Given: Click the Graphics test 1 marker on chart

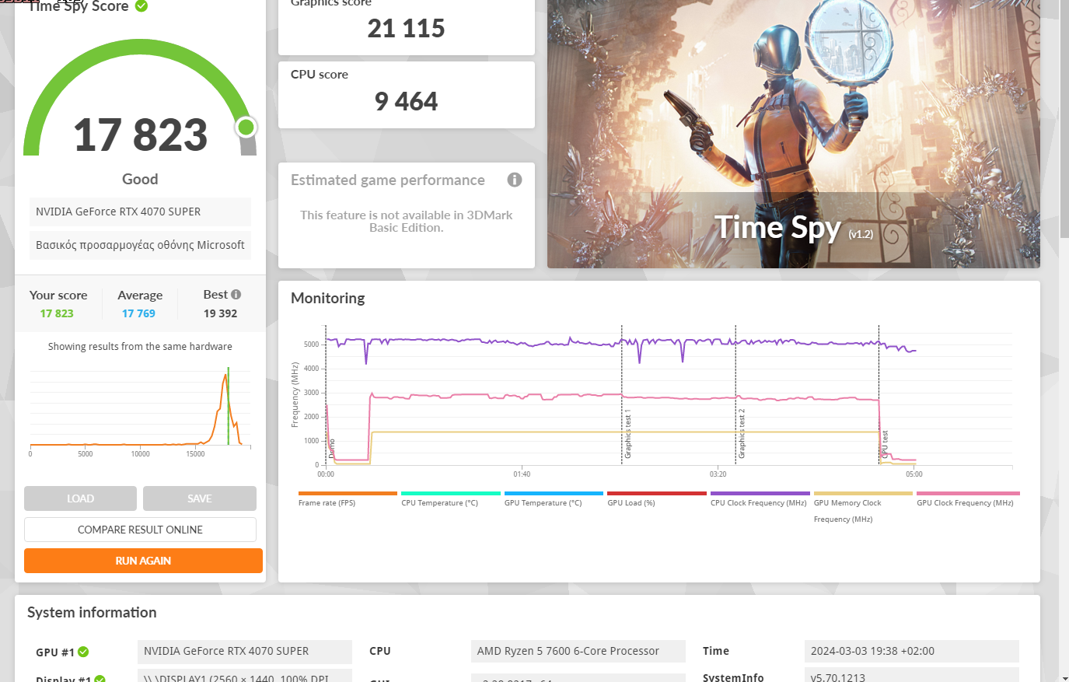Looking at the screenshot, I should (627, 435).
